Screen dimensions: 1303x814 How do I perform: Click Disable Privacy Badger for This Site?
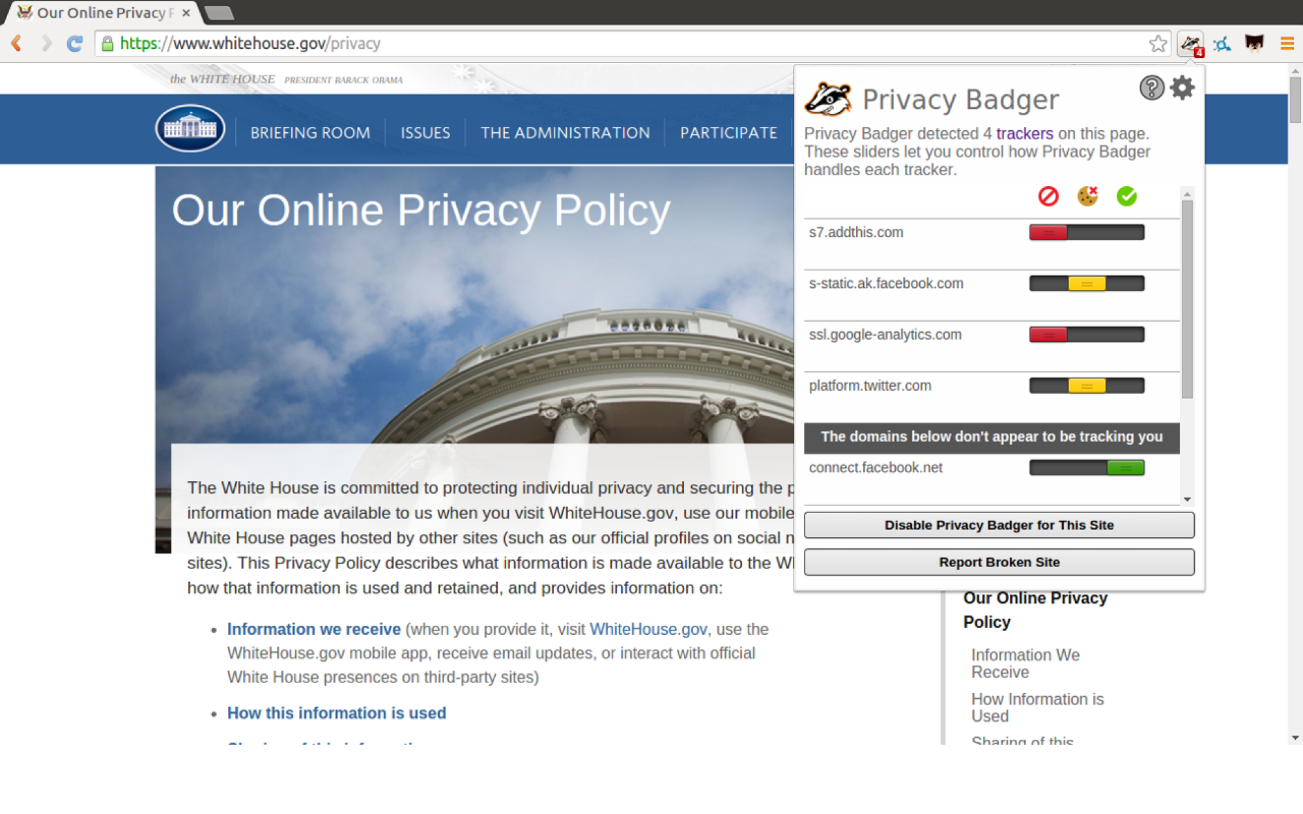(998, 525)
